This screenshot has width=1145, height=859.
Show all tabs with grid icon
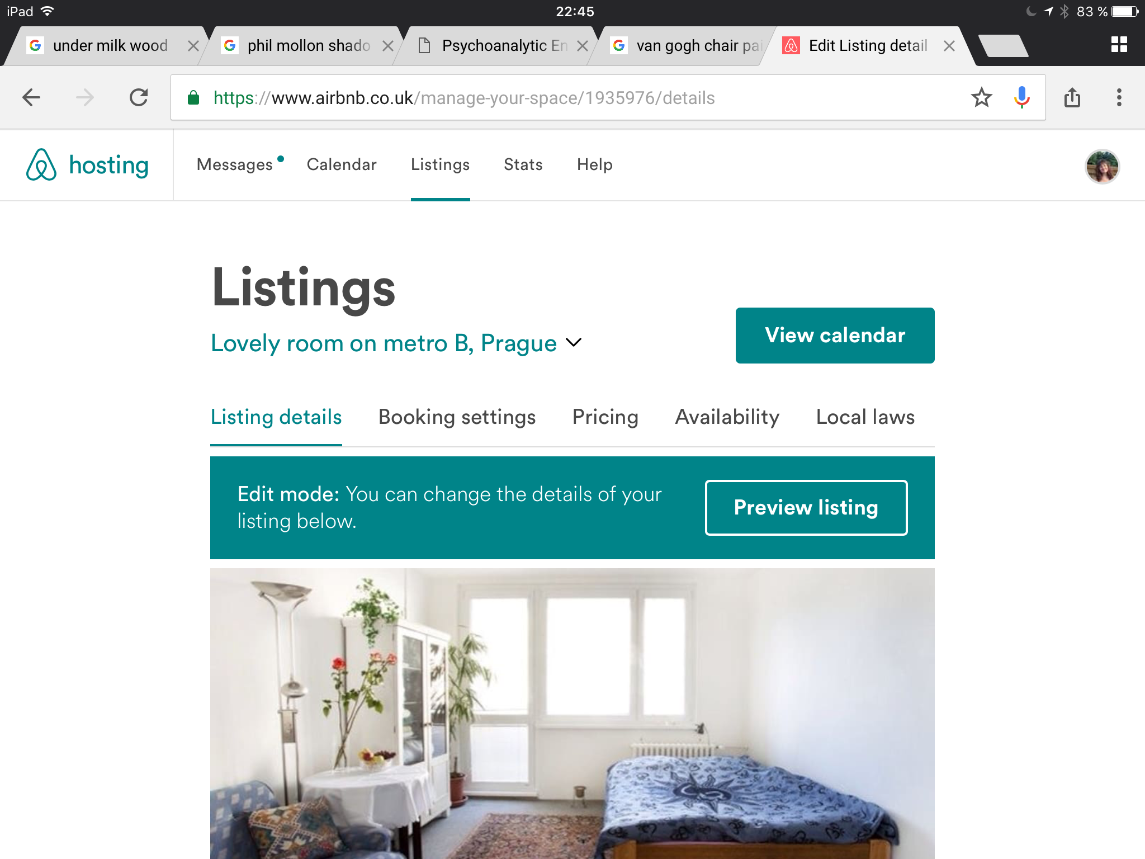point(1119,45)
